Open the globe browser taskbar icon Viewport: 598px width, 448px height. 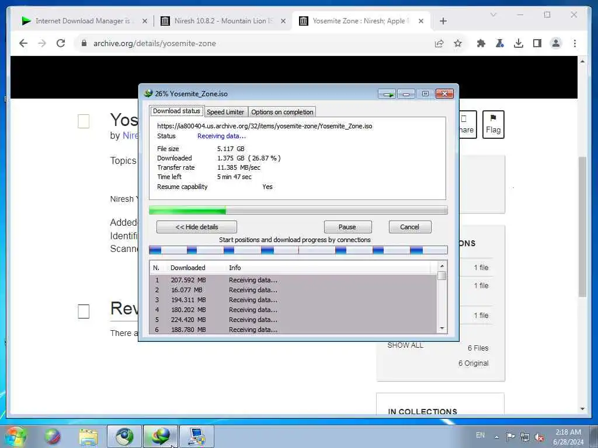124,436
